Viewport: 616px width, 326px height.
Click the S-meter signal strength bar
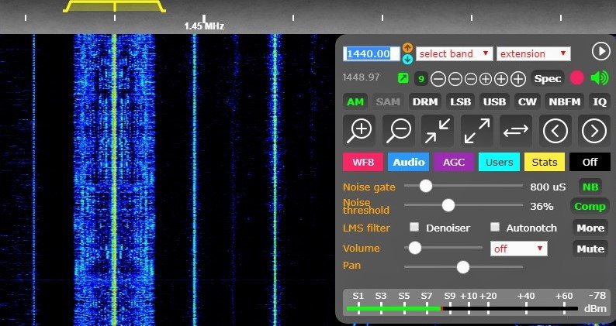click(x=462, y=309)
